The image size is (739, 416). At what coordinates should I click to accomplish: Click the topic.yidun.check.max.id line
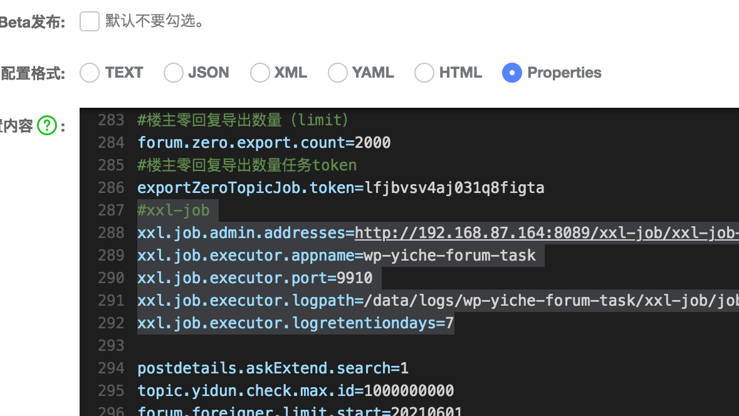coord(295,390)
